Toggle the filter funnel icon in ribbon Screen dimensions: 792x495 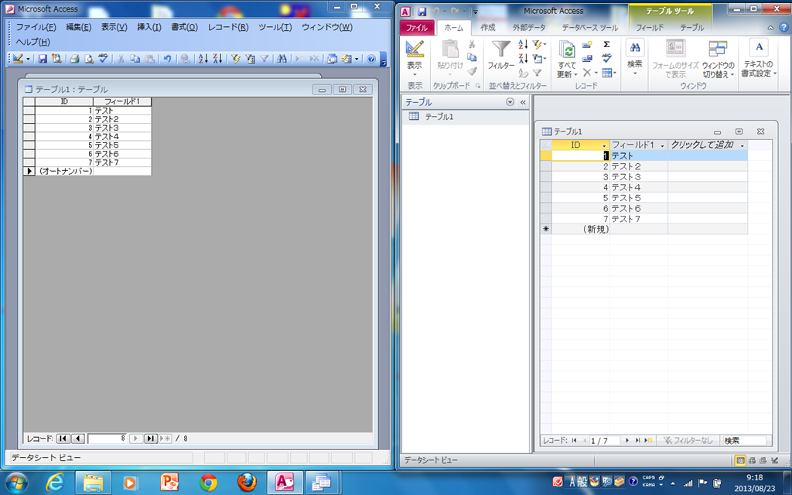[x=537, y=73]
